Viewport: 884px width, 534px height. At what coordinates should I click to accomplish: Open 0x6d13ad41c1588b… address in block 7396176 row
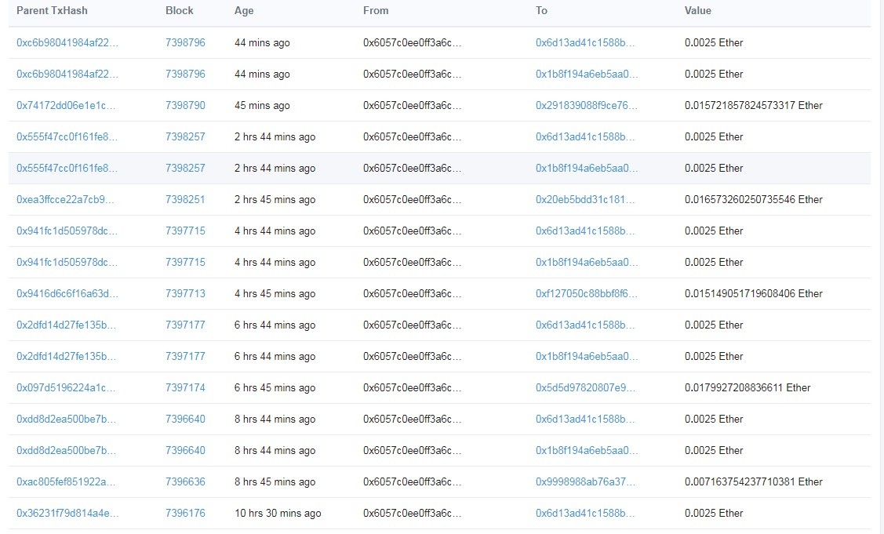(x=584, y=513)
